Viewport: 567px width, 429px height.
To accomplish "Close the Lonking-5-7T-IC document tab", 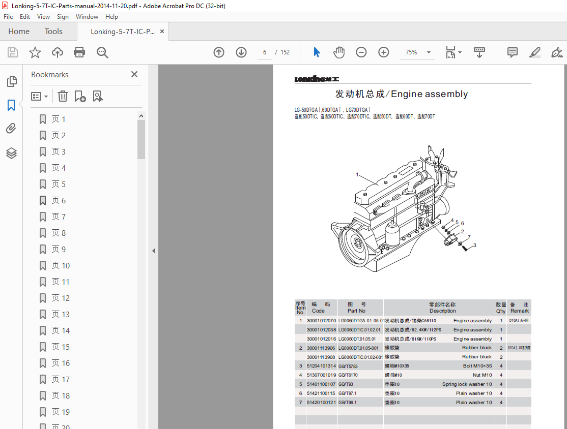I will click(162, 32).
